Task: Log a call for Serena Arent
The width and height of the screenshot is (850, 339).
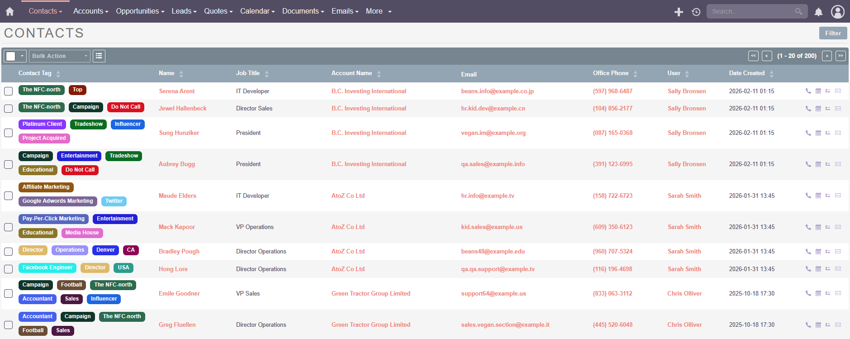Action: click(808, 91)
